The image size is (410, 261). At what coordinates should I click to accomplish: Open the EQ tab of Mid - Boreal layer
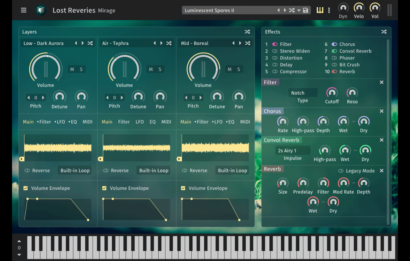coord(231,122)
